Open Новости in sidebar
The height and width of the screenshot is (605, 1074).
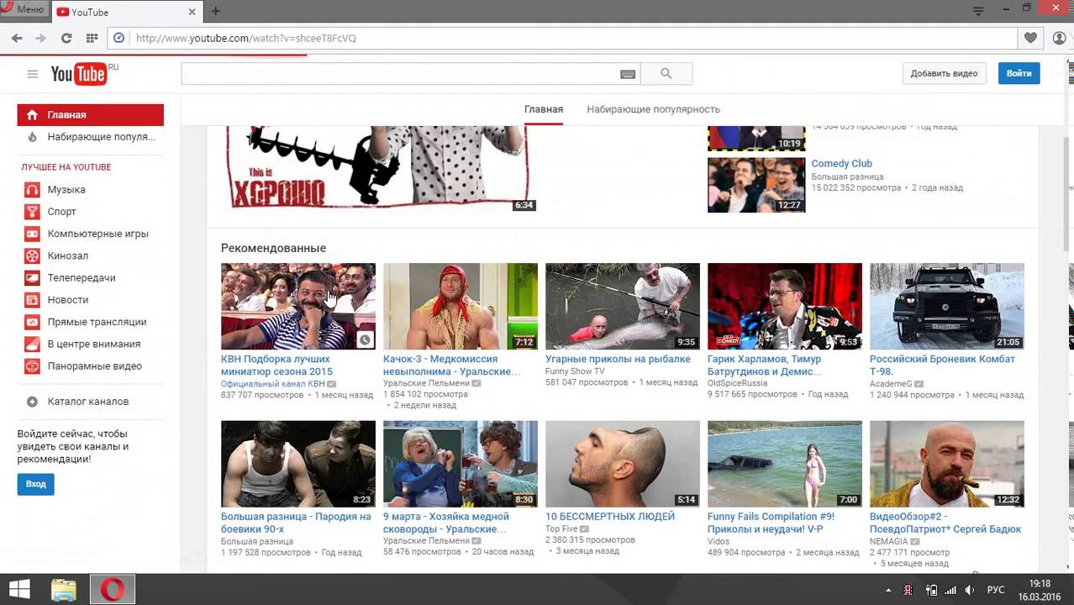tap(67, 300)
